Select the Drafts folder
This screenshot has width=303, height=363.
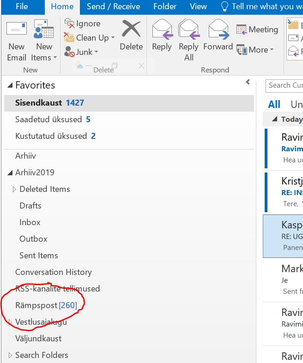(30, 206)
